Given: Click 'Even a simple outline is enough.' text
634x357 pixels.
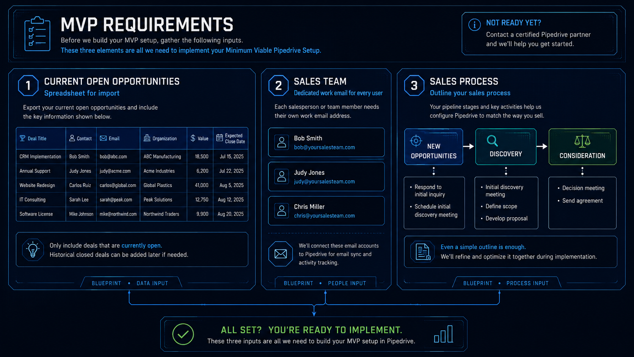Looking at the screenshot, I should 483,247.
